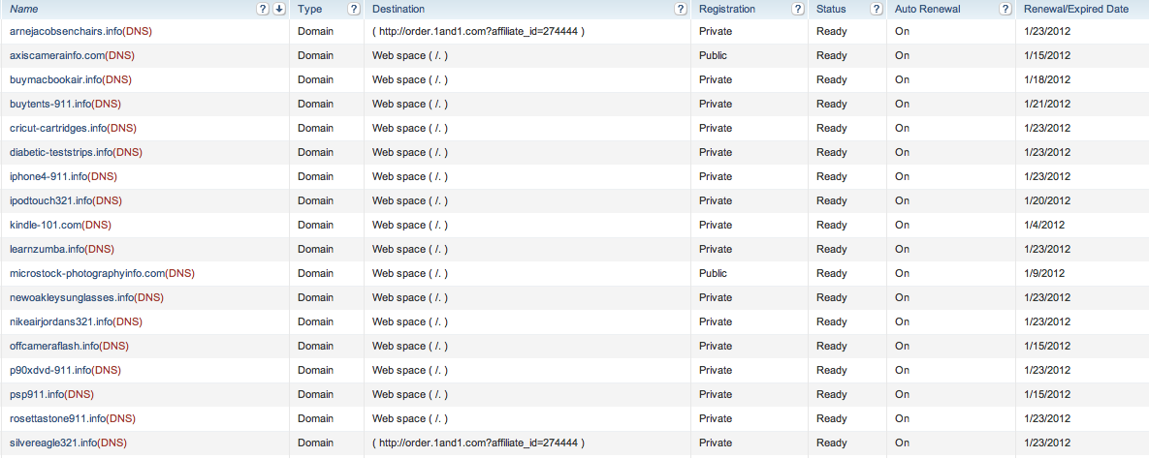Image resolution: width=1149 pixels, height=458 pixels.
Task: Click 1/20/2012 date for ipodtouch321.info
Action: (x=1047, y=200)
